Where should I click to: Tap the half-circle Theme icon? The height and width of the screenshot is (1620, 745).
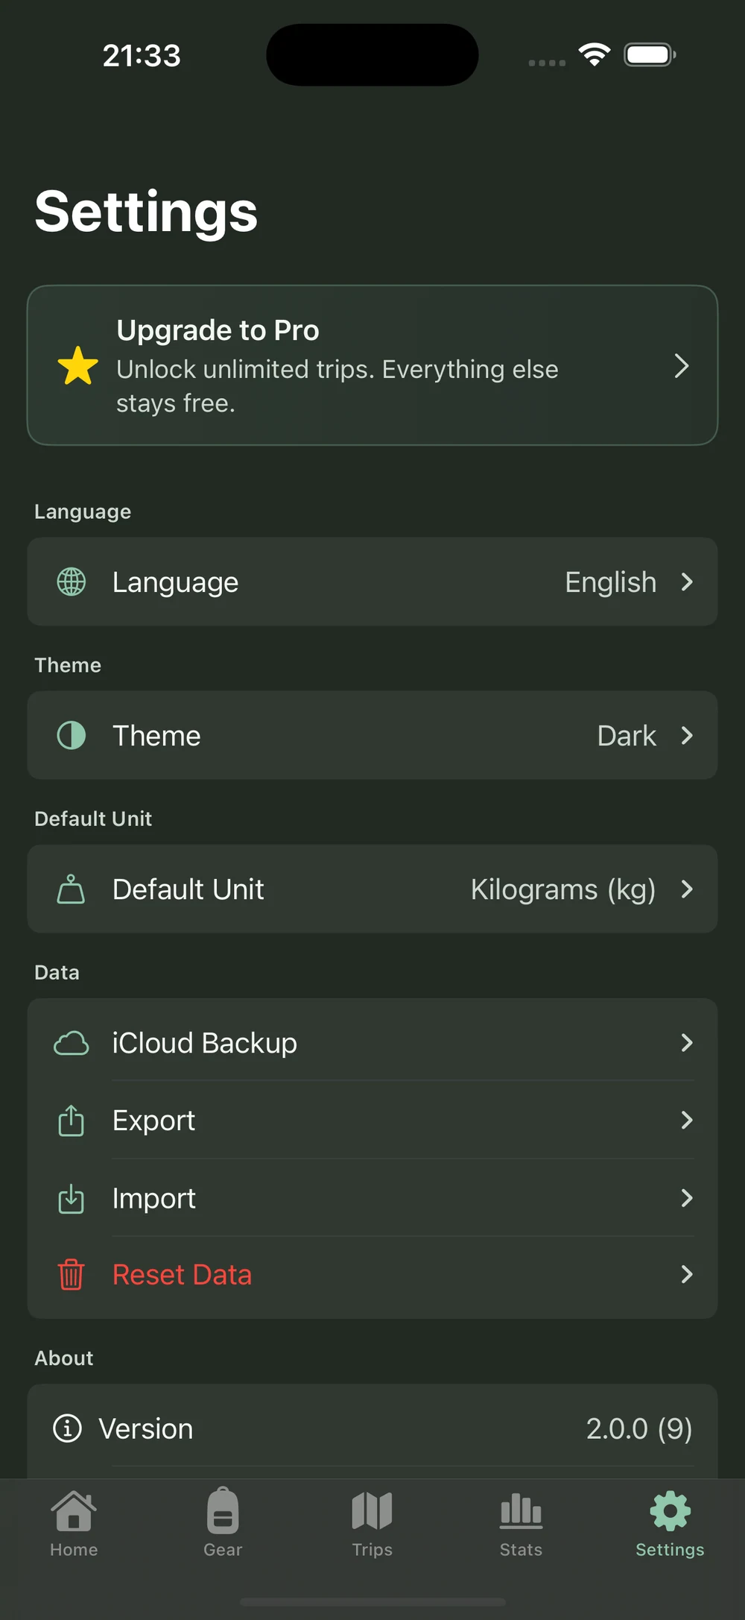point(72,735)
